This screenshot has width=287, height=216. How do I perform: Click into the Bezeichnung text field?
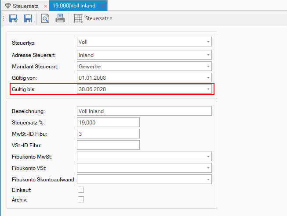144,111
